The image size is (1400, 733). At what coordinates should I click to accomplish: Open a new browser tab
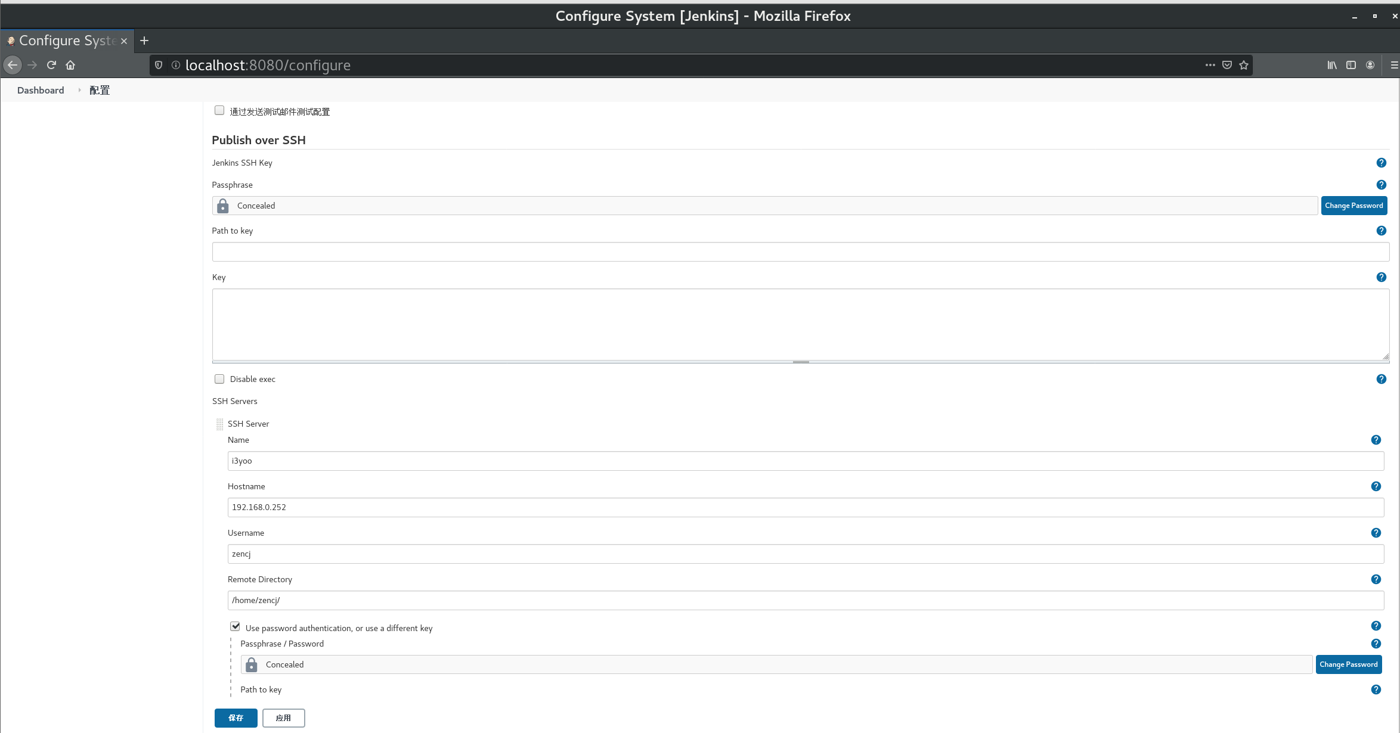(144, 41)
